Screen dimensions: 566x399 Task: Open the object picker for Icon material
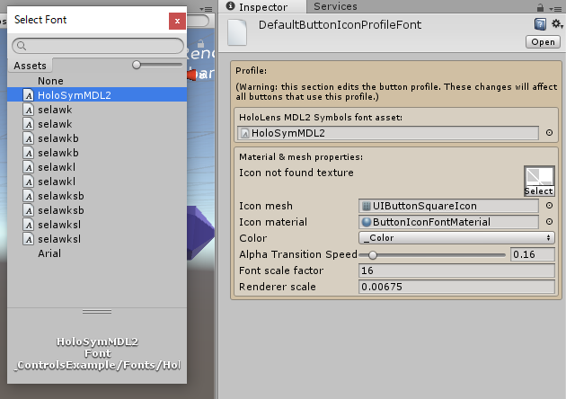(549, 222)
